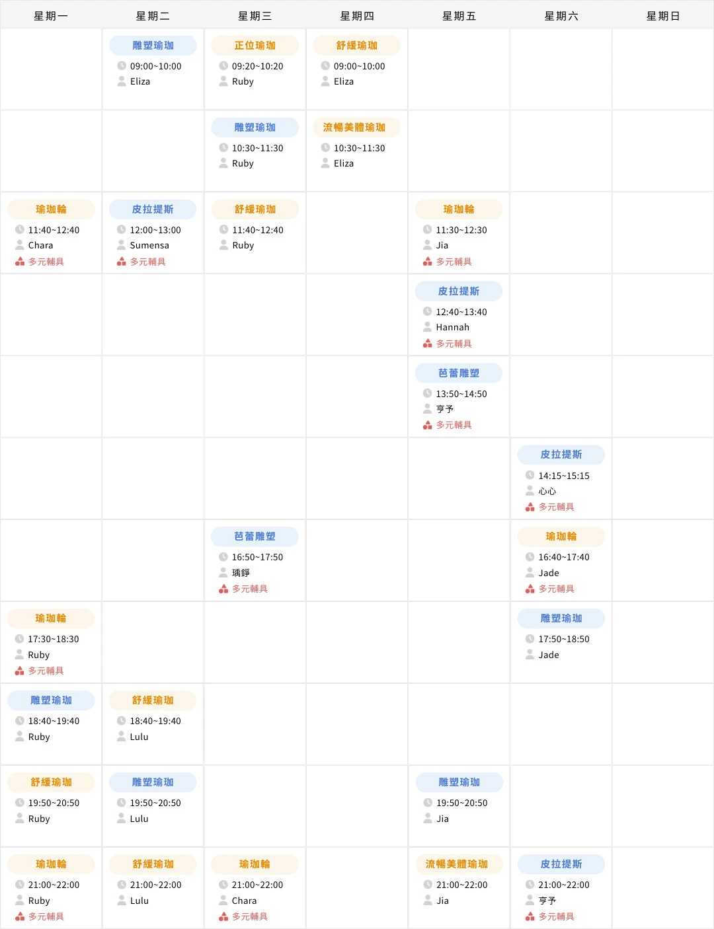Open Friday's 皮拉提斯 class with Hannah
Image resolution: width=714 pixels, height=929 pixels.
(x=459, y=291)
